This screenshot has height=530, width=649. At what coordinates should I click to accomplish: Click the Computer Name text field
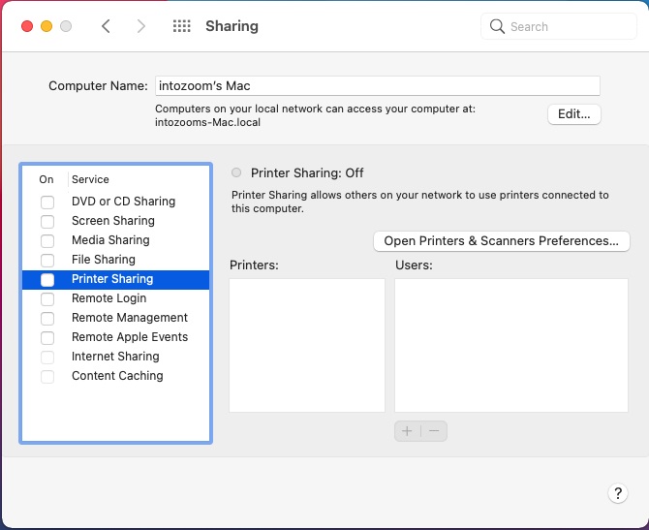point(377,86)
